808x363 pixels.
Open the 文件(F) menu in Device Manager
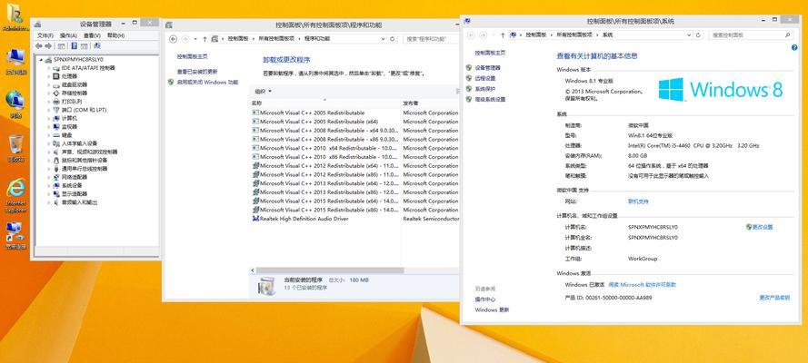[x=45, y=35]
